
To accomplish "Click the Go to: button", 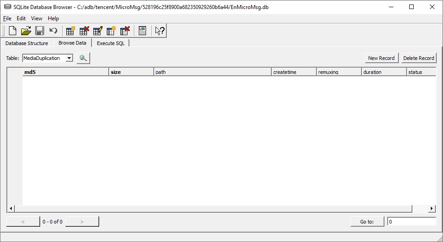I will point(367,222).
